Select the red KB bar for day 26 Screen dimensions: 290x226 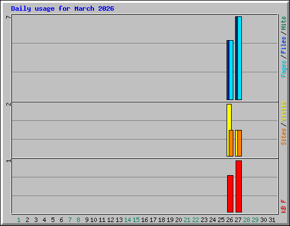click(230, 194)
